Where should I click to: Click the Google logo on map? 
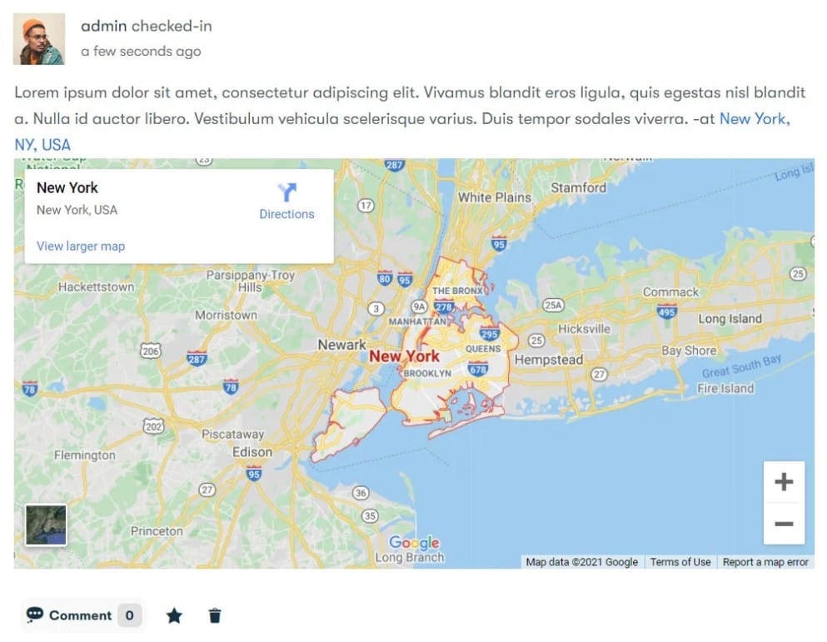click(x=414, y=543)
